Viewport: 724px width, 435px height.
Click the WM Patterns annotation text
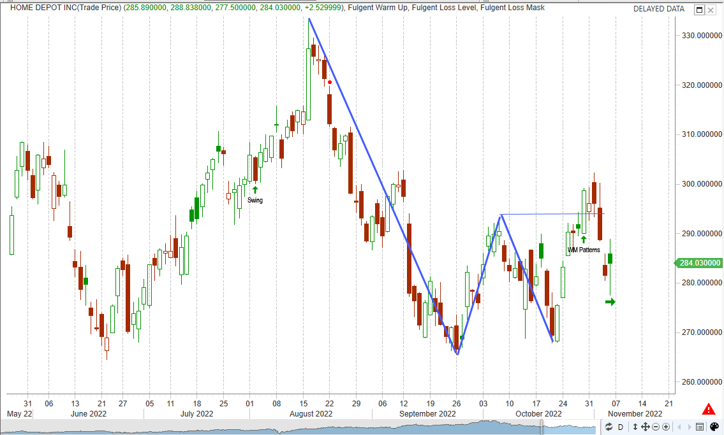(x=584, y=250)
